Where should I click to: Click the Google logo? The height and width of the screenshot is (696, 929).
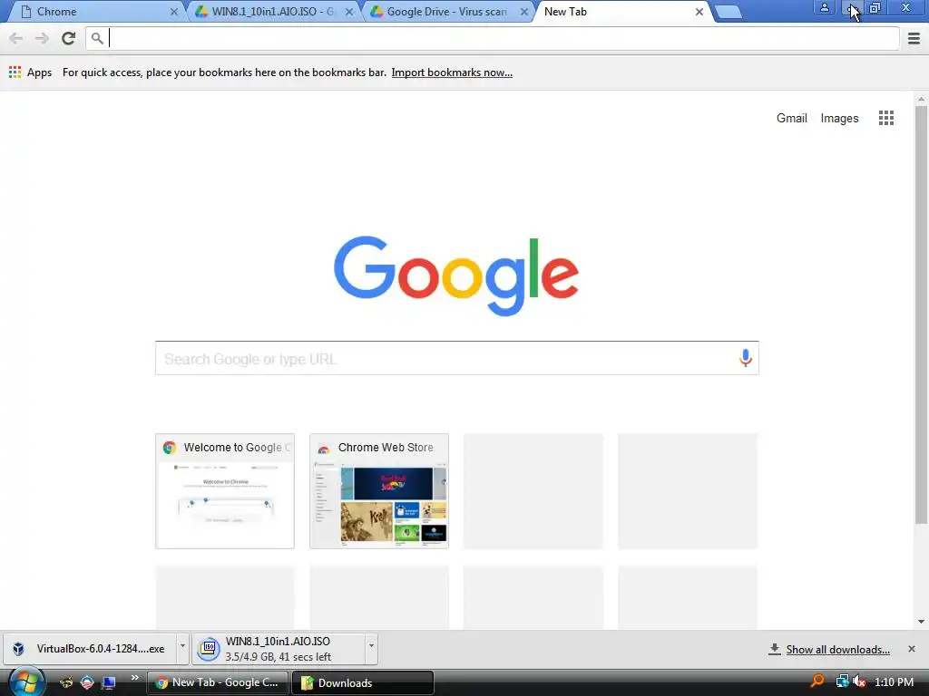click(456, 275)
